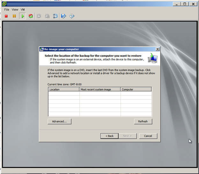Close the Re-image your computer dialog
The width and height of the screenshot is (199, 174).
158,49
